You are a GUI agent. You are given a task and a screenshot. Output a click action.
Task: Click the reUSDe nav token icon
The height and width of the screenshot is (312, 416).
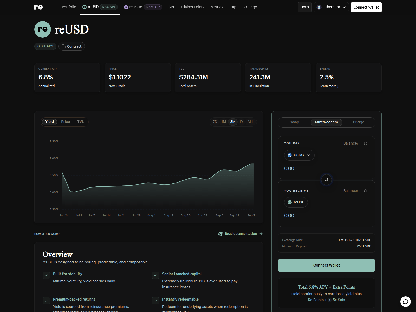click(126, 7)
